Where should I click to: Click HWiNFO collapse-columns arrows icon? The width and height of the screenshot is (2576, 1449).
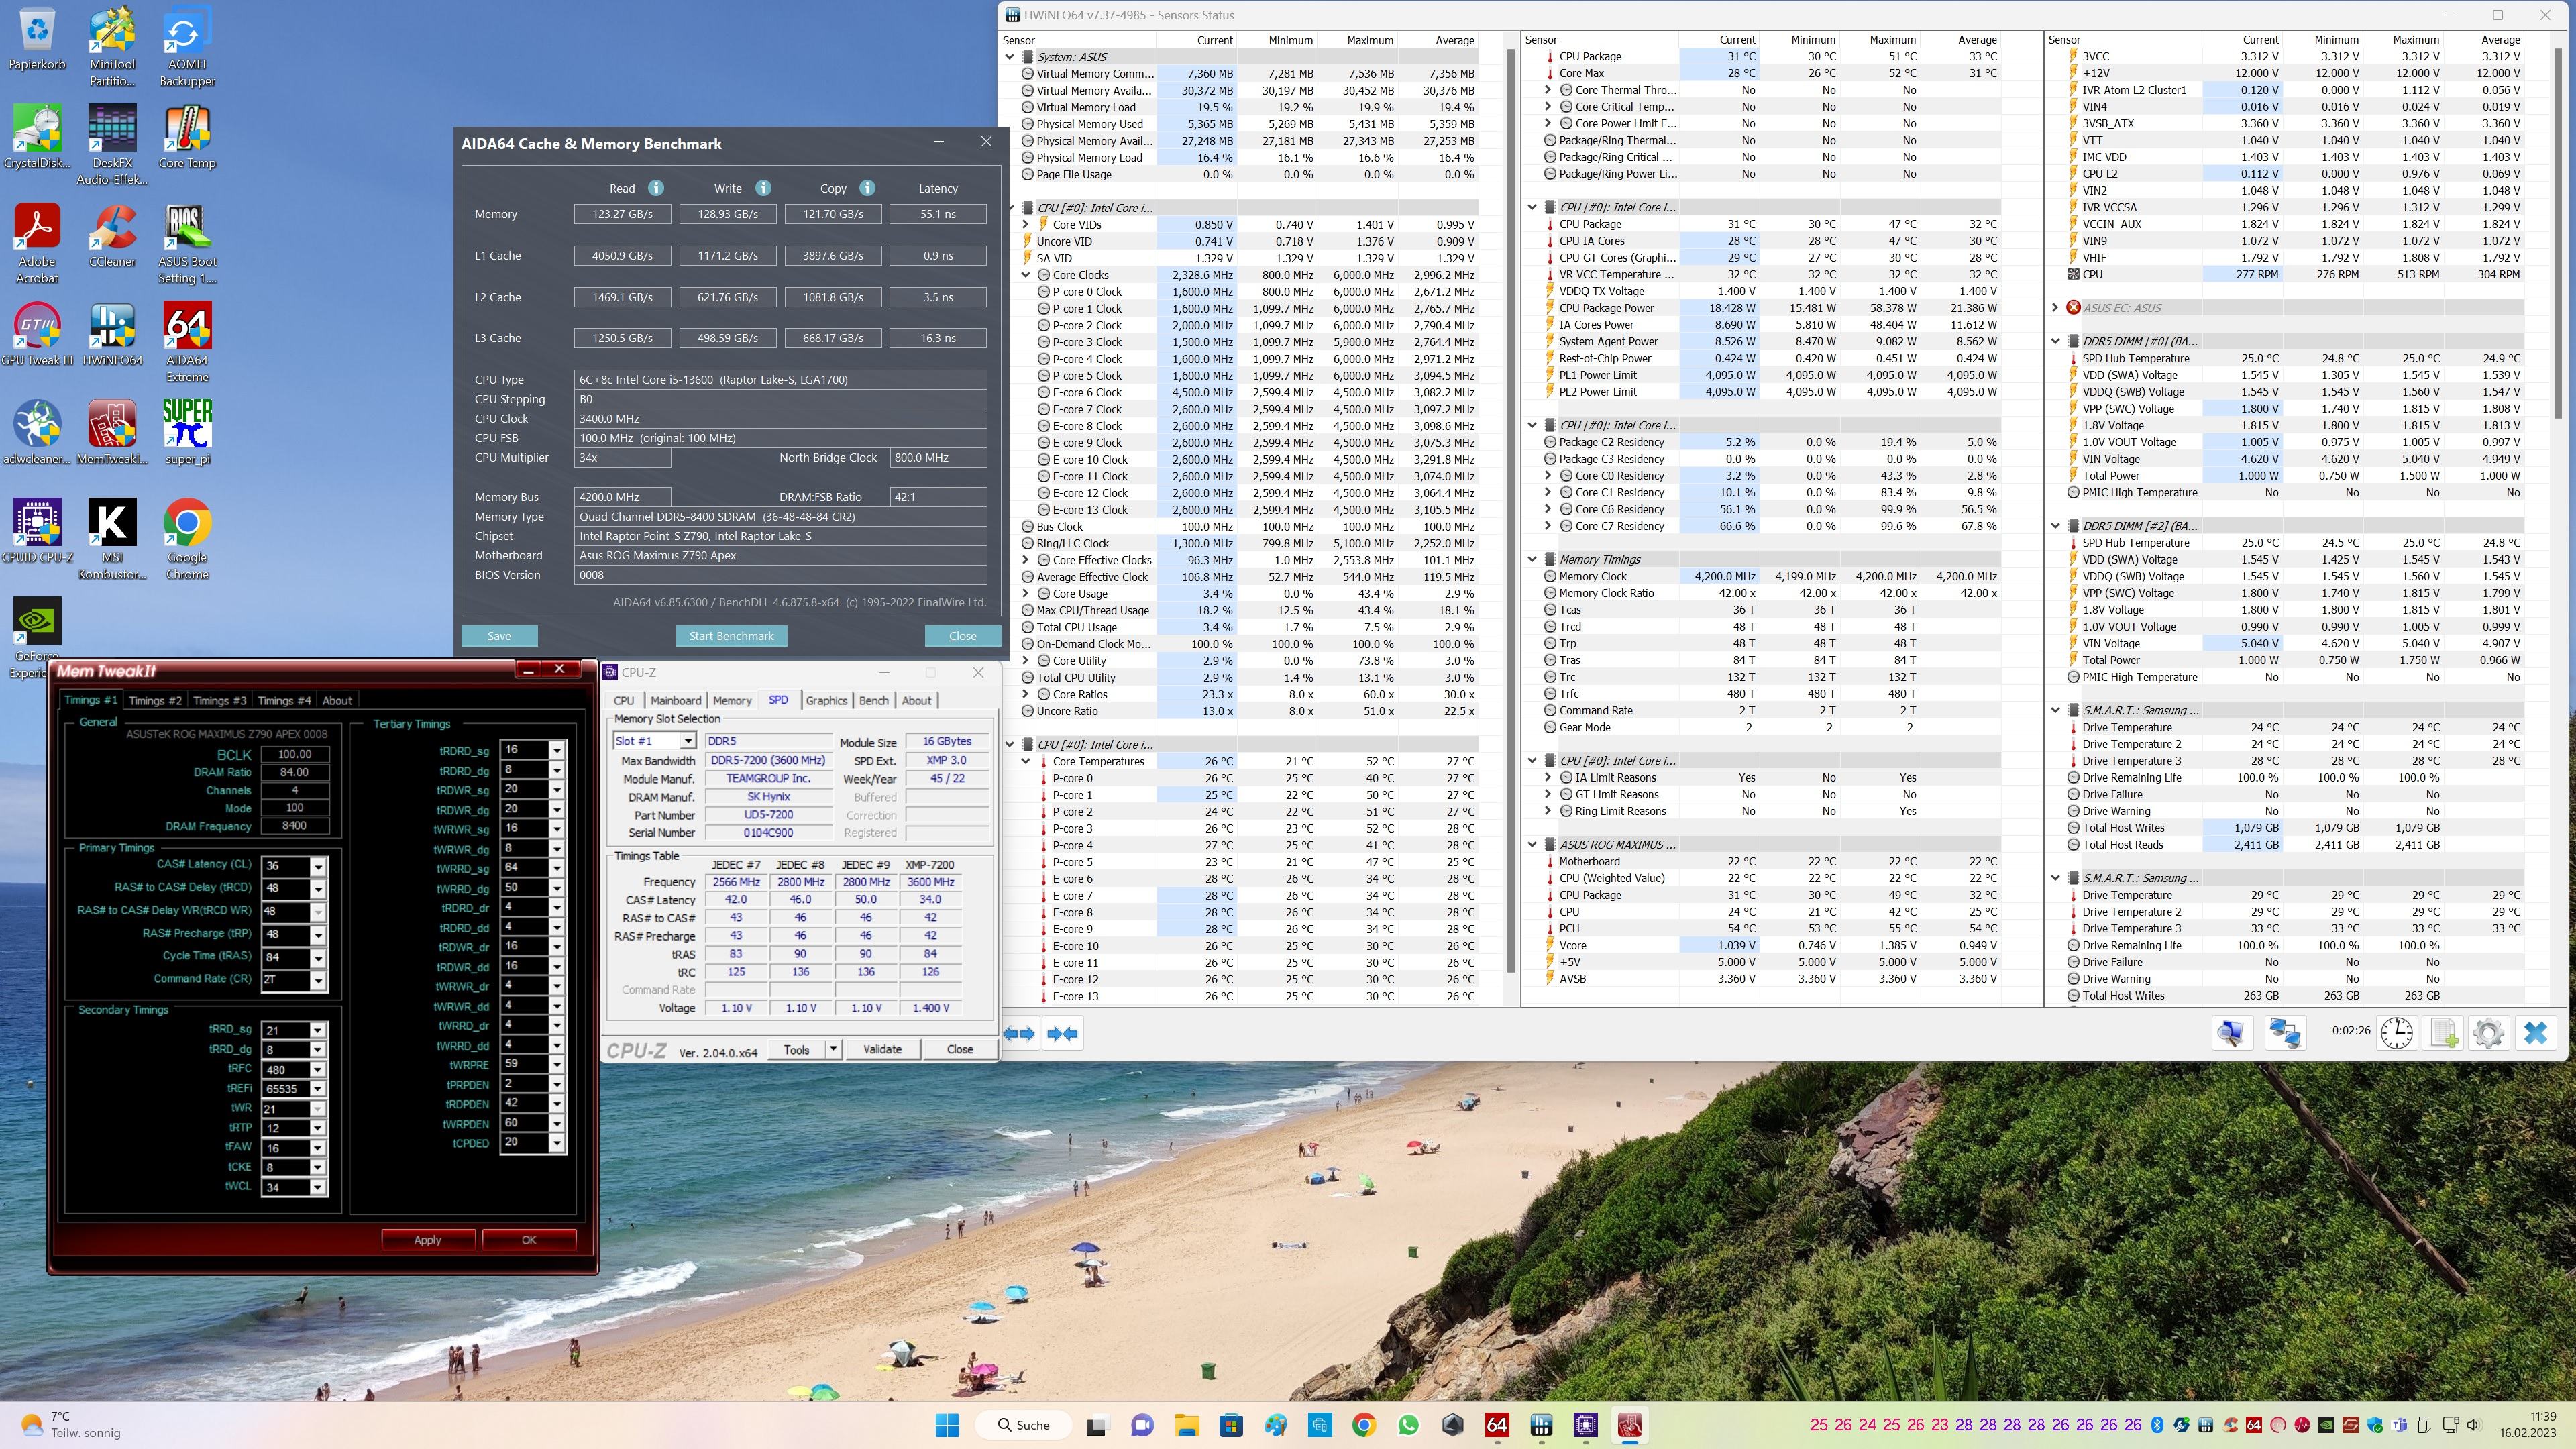point(1063,1033)
